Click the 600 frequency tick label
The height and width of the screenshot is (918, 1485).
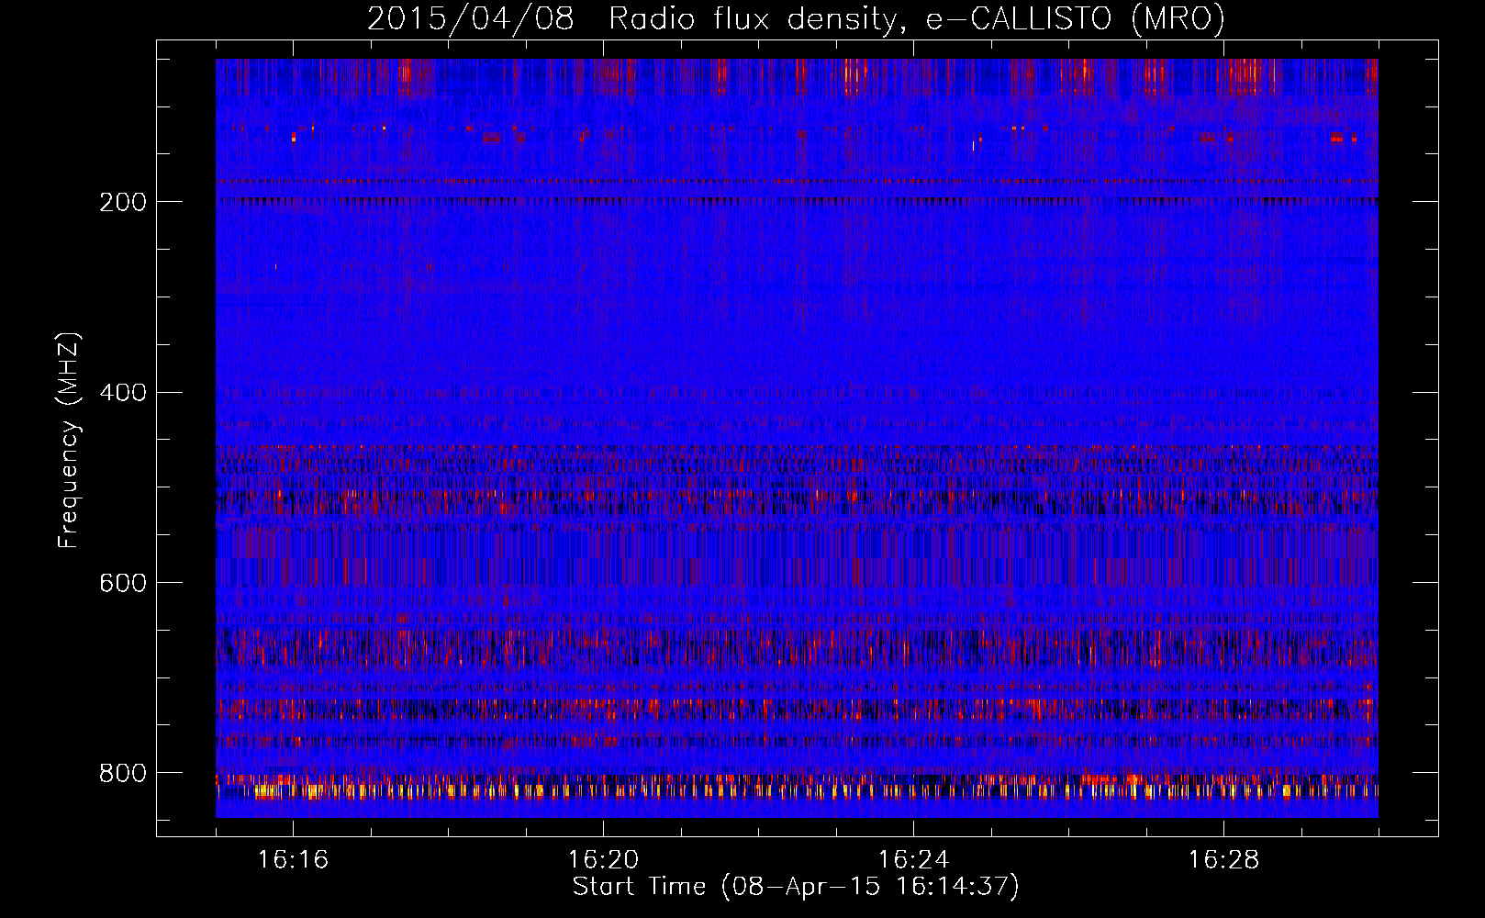[123, 584]
